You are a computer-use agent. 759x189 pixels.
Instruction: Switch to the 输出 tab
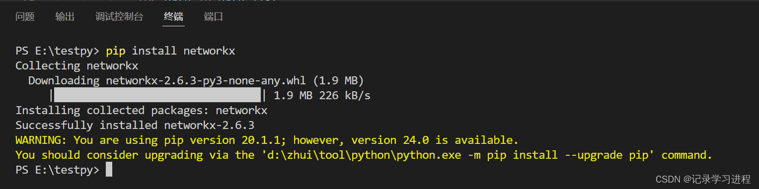65,17
